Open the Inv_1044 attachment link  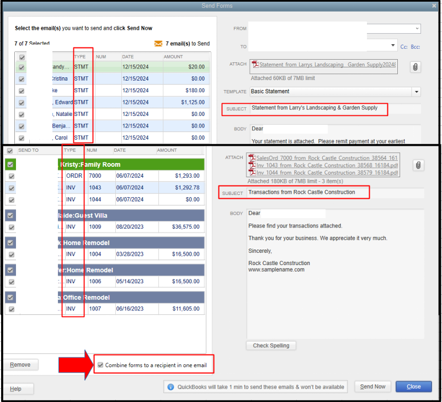tap(327, 172)
